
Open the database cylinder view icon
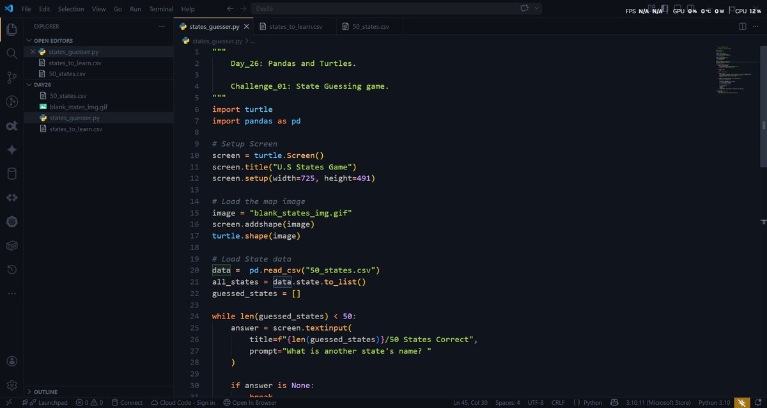point(12,173)
